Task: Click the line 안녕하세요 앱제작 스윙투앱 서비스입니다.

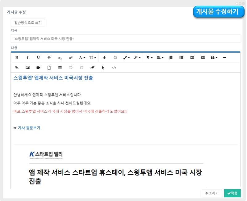Action: click(48, 95)
